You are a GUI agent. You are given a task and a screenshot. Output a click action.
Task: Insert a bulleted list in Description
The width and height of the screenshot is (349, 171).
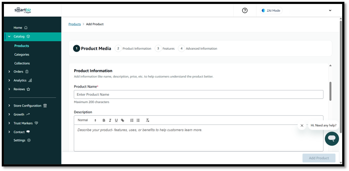(138, 120)
